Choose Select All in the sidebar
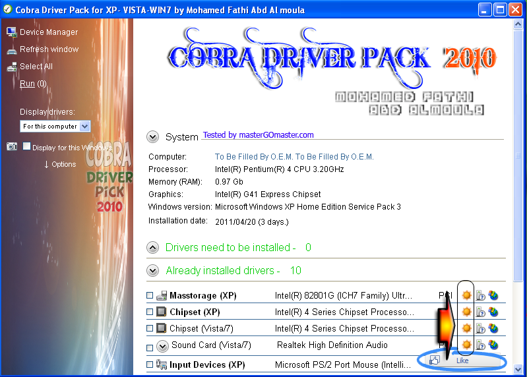This screenshot has width=527, height=377. (36, 67)
